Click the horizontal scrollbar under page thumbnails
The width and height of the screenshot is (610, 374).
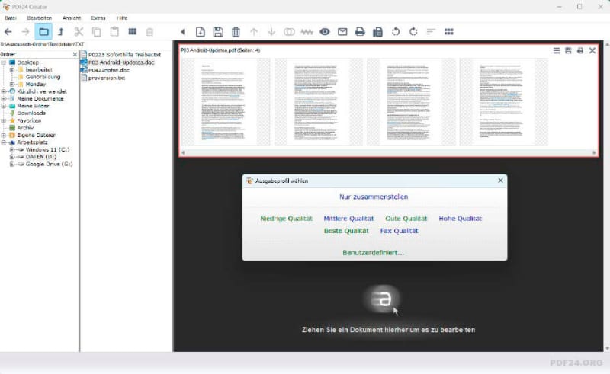pyautogui.click(x=389, y=153)
